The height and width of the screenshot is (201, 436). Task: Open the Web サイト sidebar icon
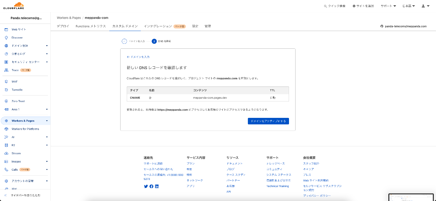point(6,29)
